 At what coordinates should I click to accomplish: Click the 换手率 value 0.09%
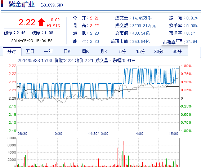point(192,26)
